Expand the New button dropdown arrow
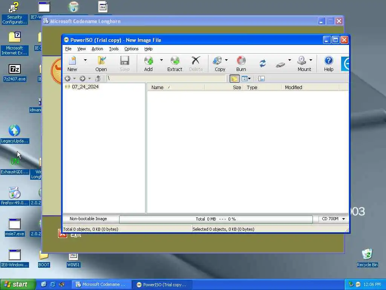The width and height of the screenshot is (386, 290). [85, 60]
